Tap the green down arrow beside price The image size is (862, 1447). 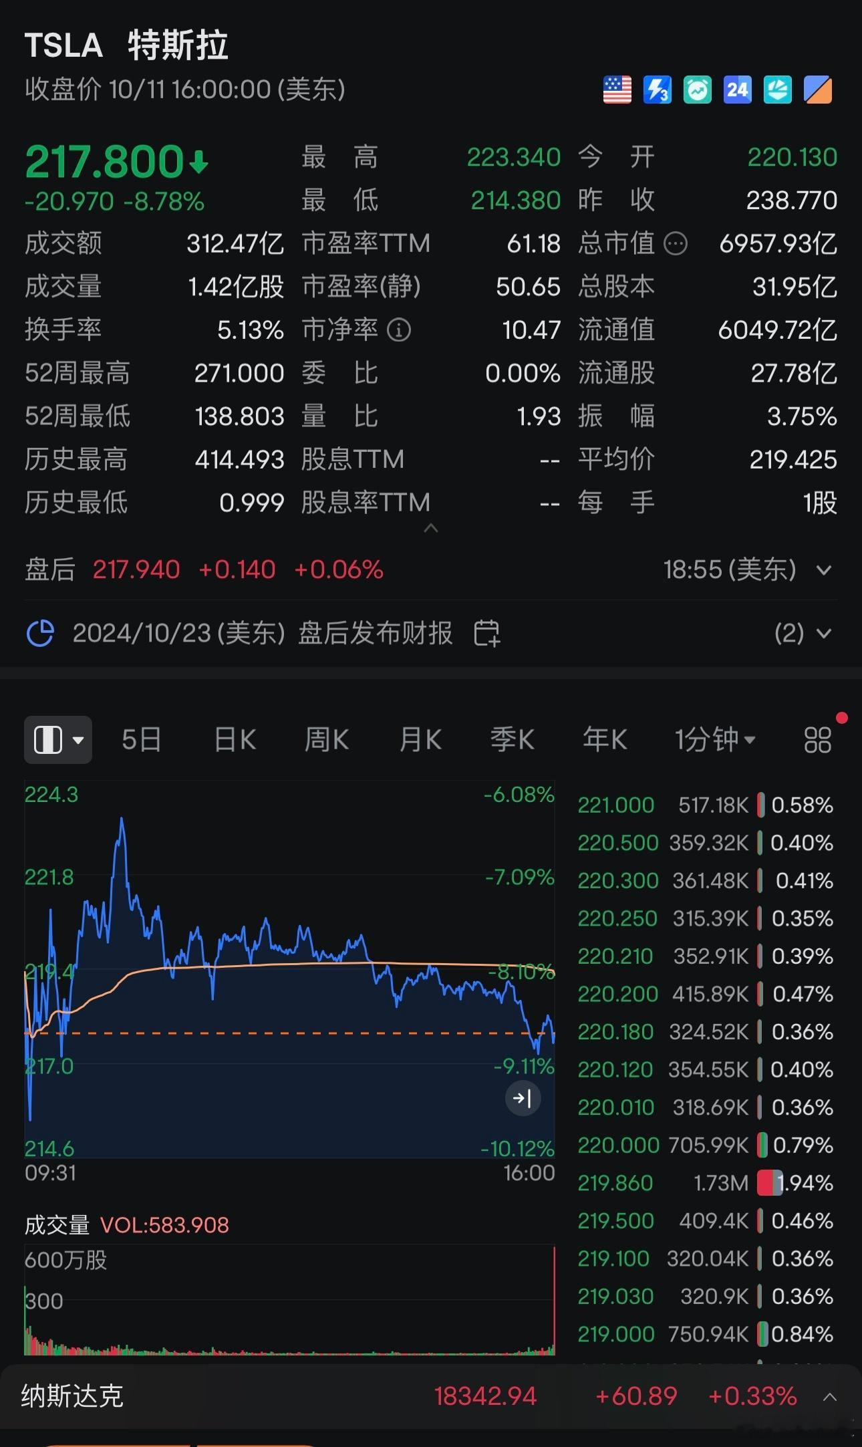(x=199, y=162)
